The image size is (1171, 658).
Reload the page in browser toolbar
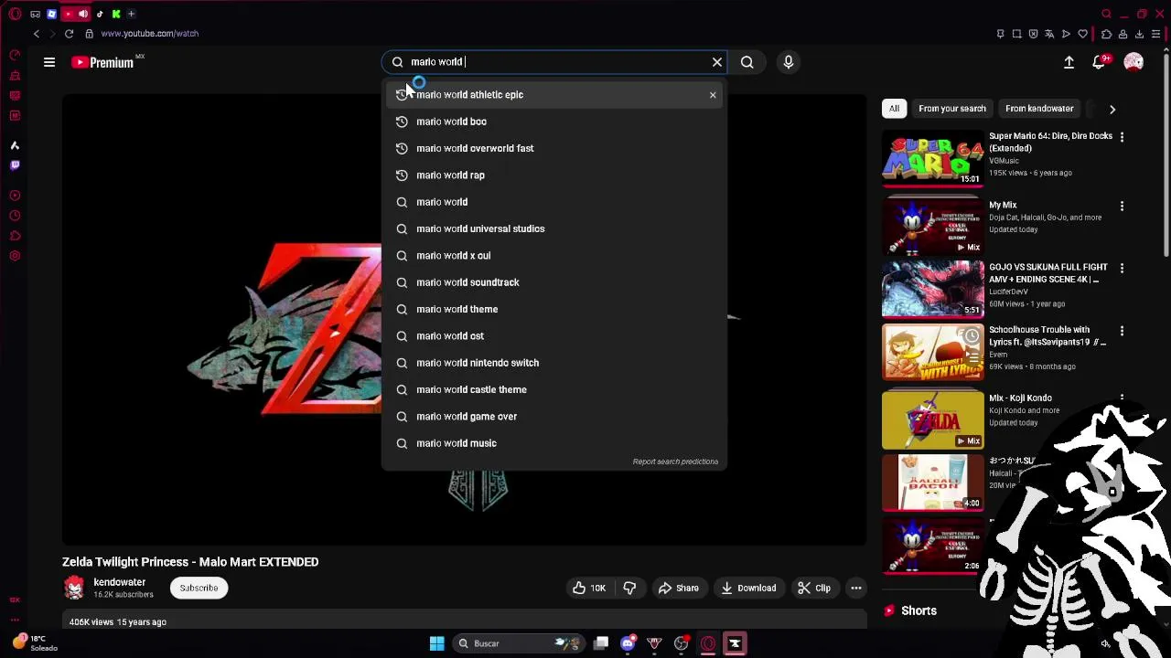[x=69, y=34]
